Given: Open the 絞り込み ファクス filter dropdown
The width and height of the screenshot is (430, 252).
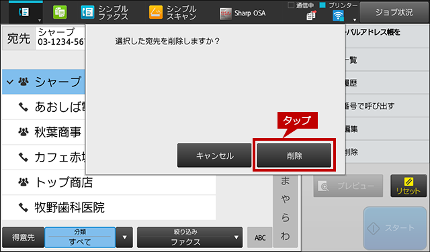Looking at the screenshot, I should (189, 237).
